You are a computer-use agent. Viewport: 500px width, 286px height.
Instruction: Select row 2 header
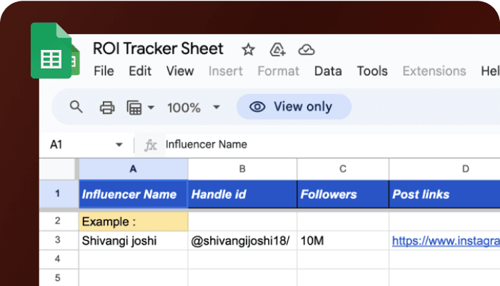(58, 220)
